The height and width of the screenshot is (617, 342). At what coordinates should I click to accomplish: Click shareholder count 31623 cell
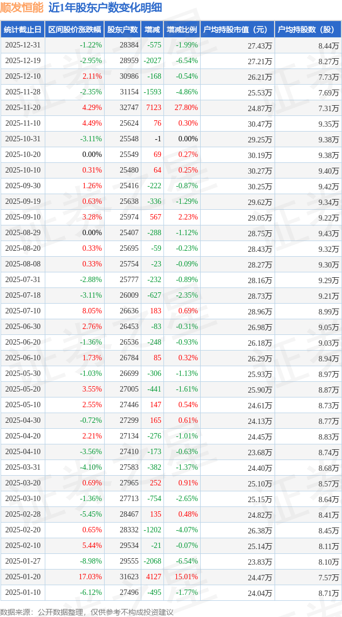129,577
